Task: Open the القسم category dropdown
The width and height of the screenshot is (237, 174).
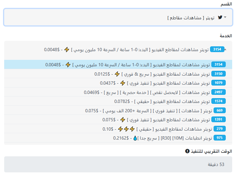Action: [118, 17]
